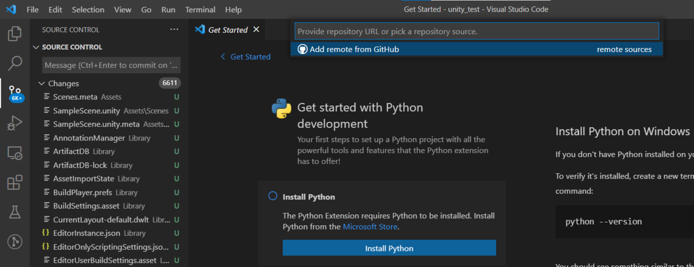Open the Source Control more actions ellipsis
Image resolution: width=694 pixels, height=267 pixels.
pos(174,29)
